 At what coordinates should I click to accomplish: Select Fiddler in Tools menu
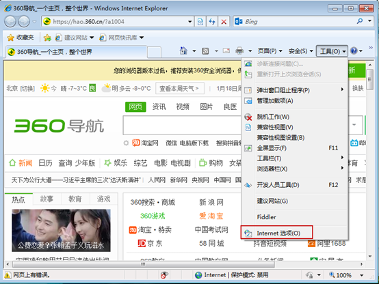click(x=294, y=217)
